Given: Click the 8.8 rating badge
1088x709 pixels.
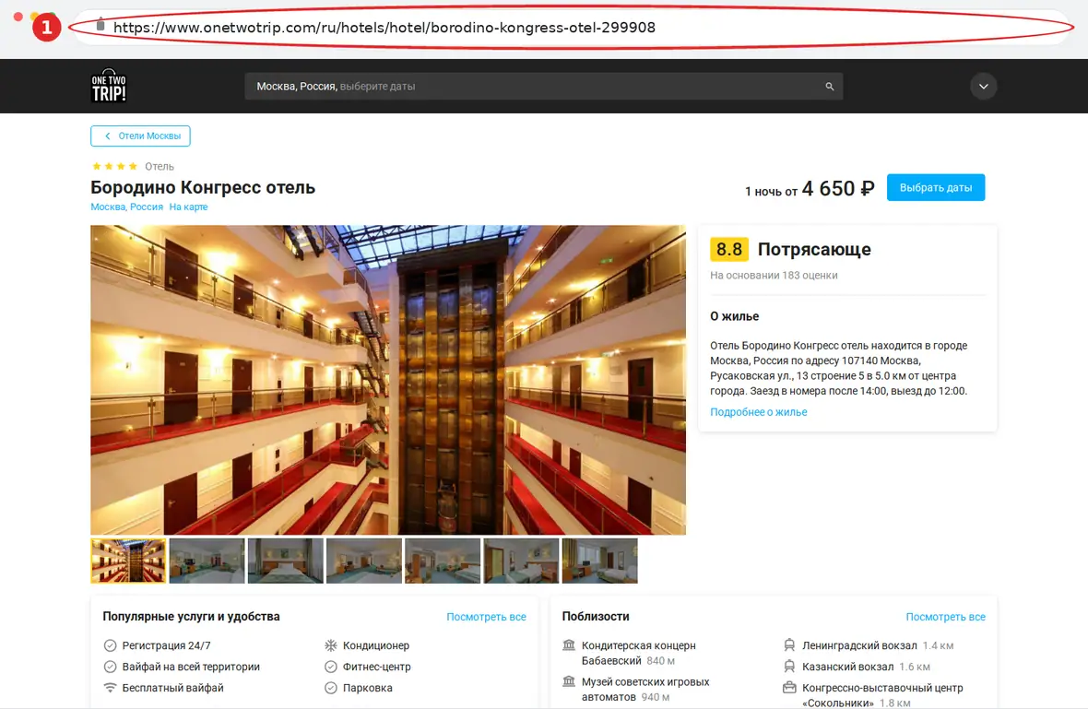Looking at the screenshot, I should coord(729,249).
